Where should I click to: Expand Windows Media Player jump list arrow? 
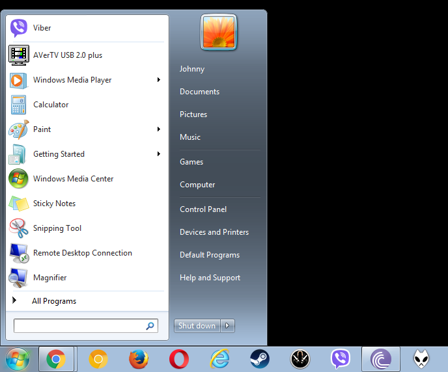[159, 80]
